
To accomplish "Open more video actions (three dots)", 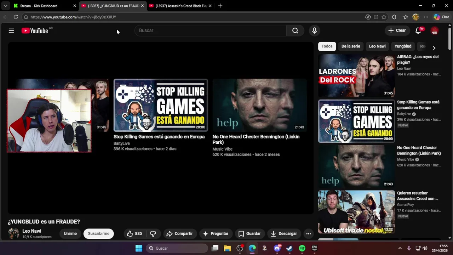I will pyautogui.click(x=309, y=233).
